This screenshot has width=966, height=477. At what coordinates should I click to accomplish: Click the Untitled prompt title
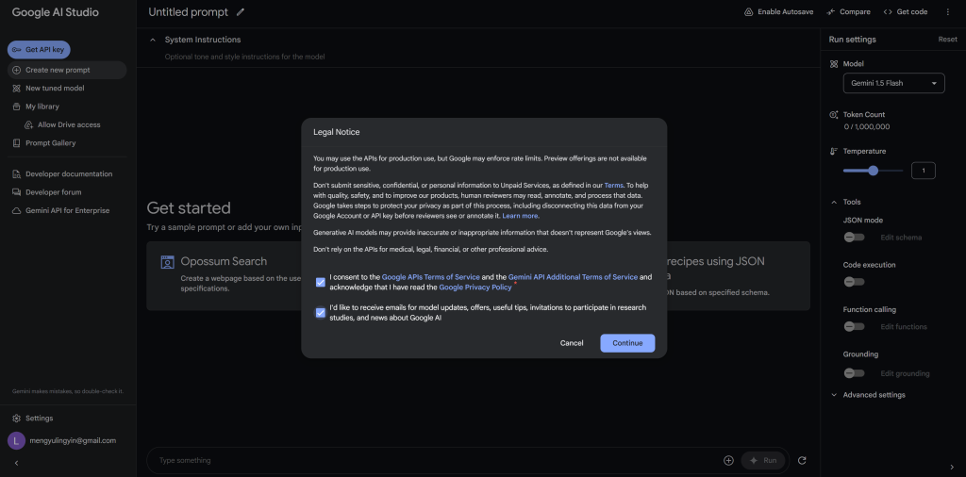coord(188,12)
